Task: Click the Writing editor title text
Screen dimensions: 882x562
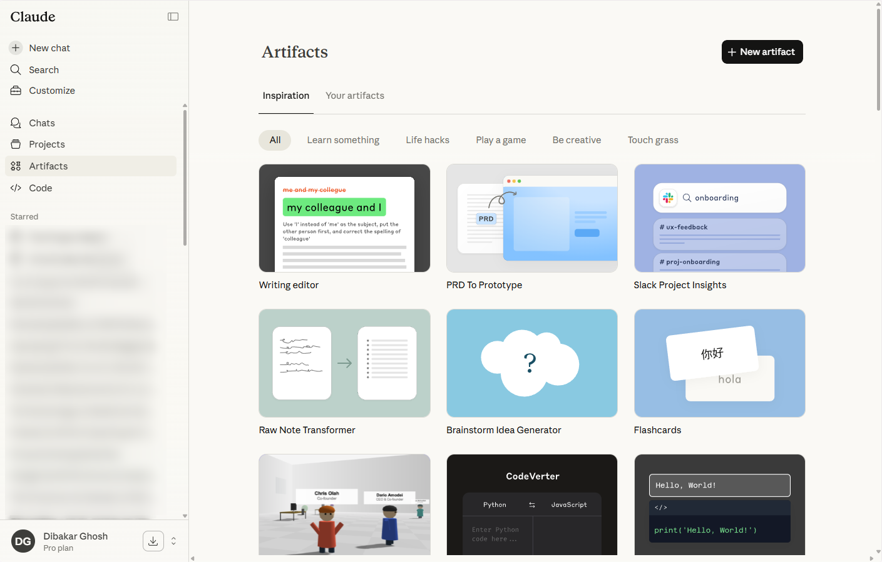Action: point(289,285)
